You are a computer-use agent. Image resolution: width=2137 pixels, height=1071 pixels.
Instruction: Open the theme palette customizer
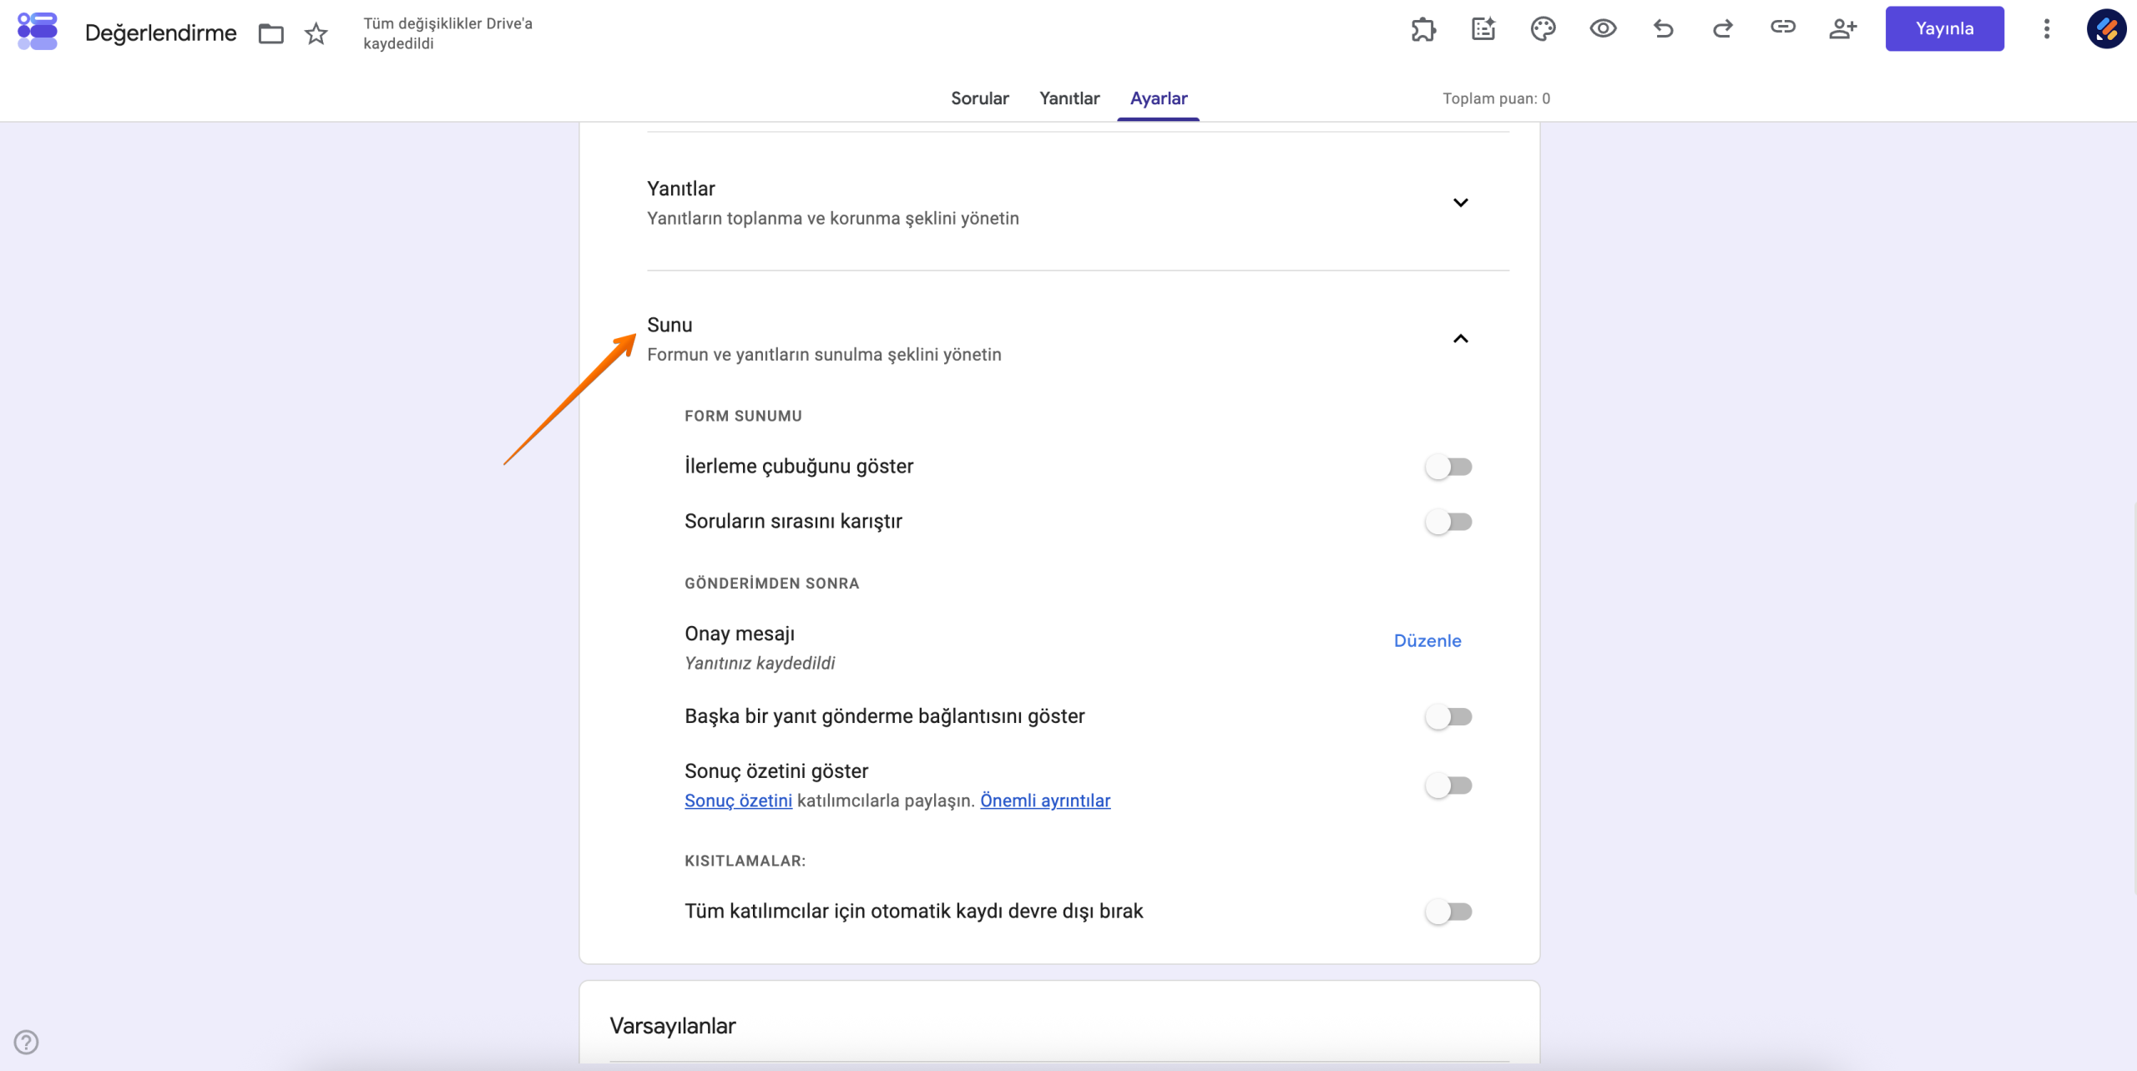(x=1543, y=29)
